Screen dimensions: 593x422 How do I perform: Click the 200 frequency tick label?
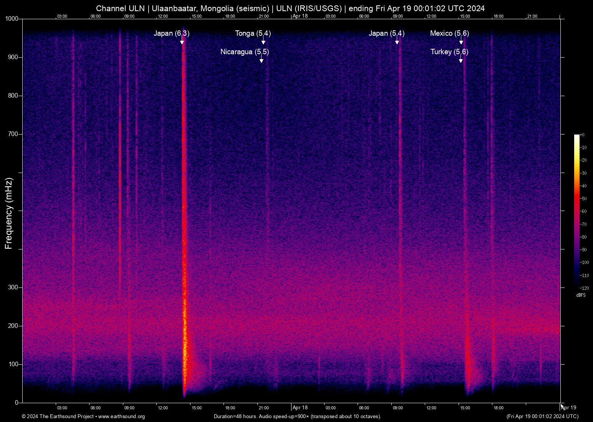point(13,326)
